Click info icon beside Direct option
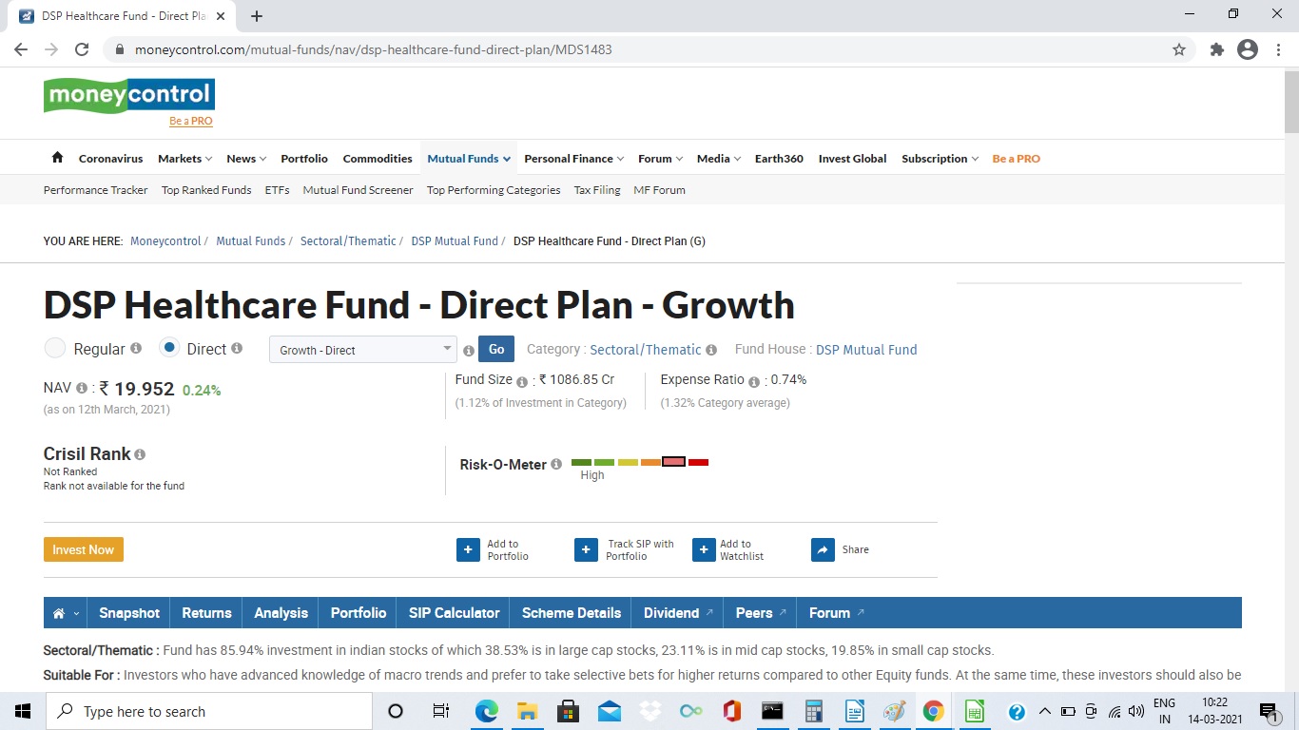The width and height of the screenshot is (1299, 730). point(237,349)
